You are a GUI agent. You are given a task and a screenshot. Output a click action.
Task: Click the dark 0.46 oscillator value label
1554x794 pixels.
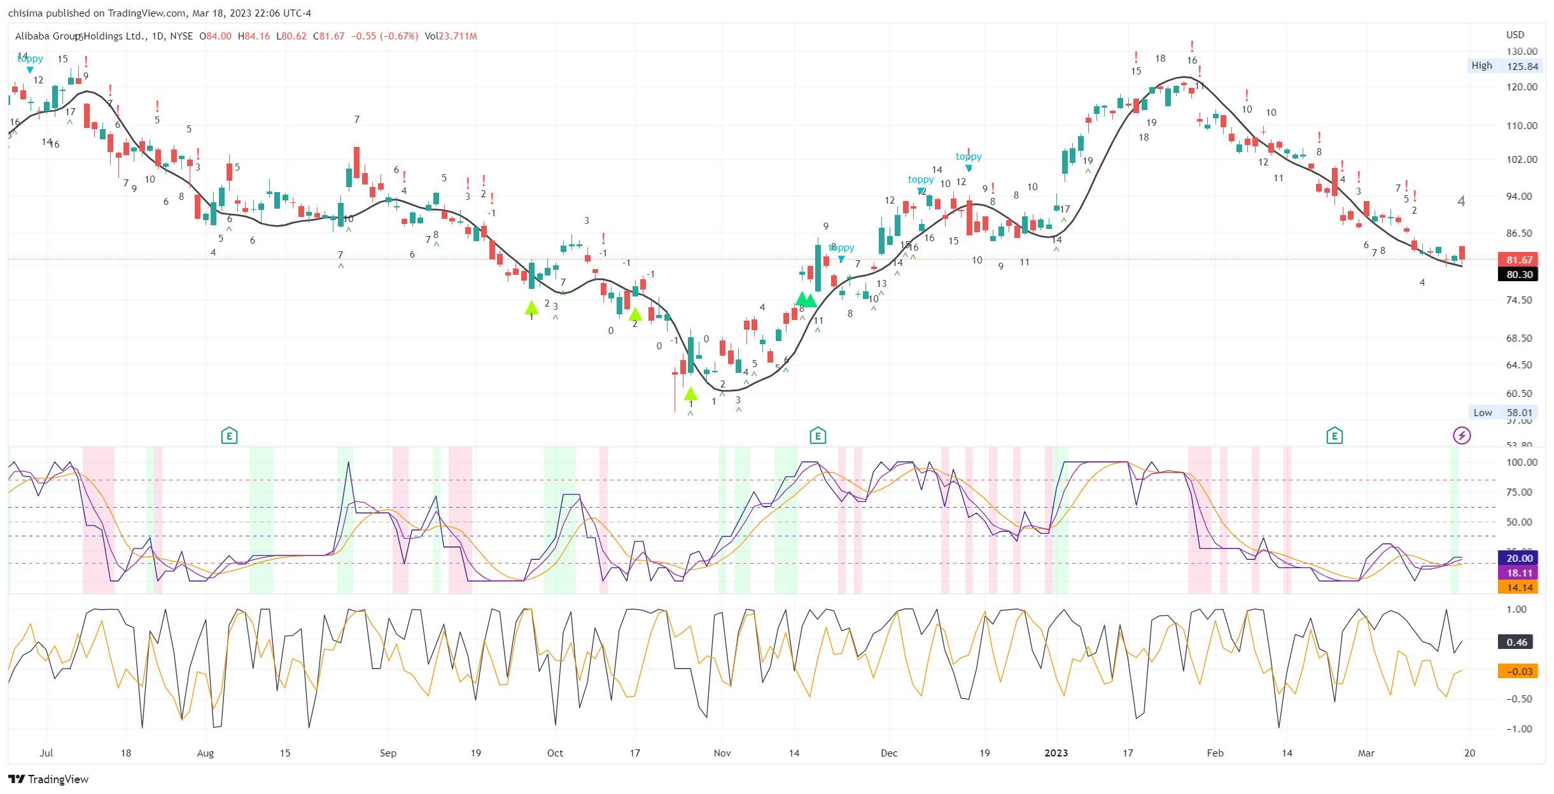(1516, 642)
